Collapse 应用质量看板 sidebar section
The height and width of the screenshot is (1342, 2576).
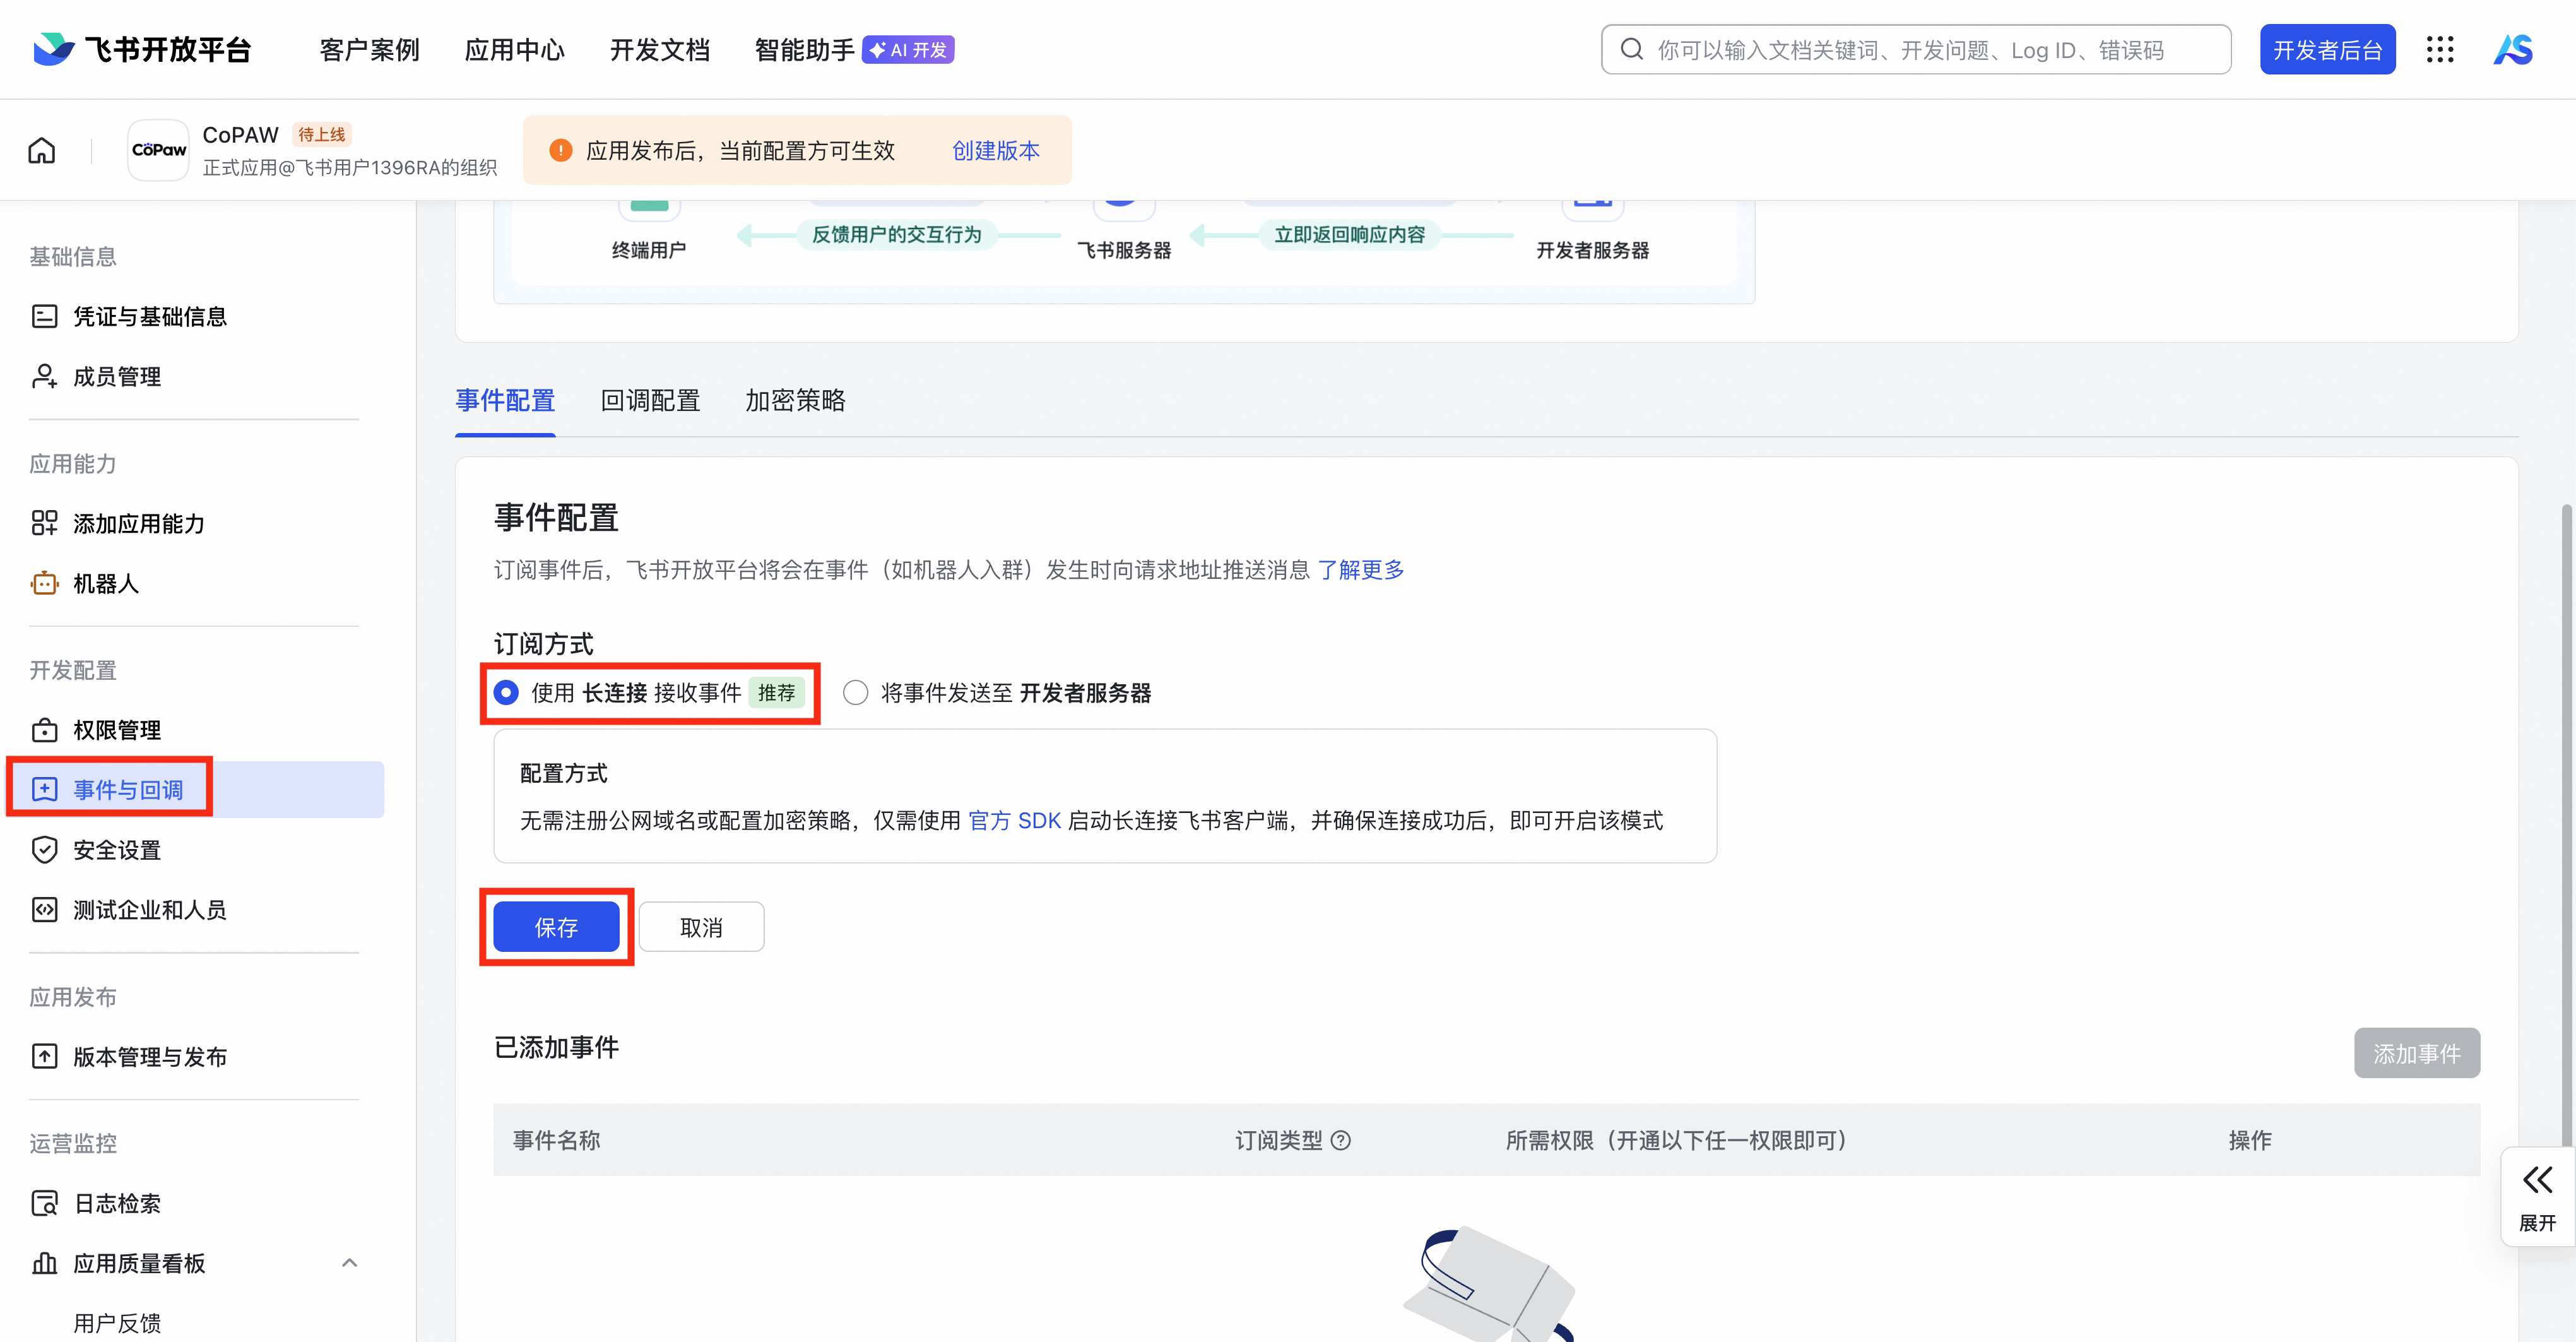point(349,1263)
